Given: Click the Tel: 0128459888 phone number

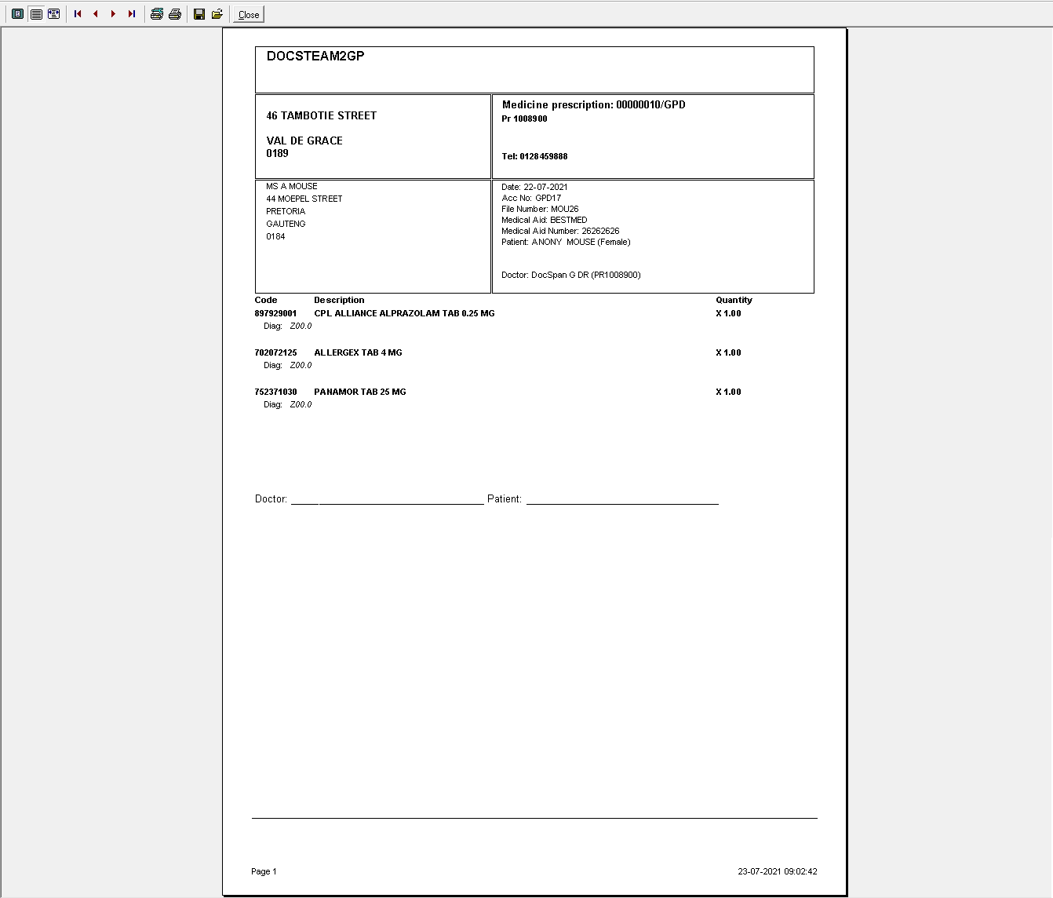Looking at the screenshot, I should 534,156.
